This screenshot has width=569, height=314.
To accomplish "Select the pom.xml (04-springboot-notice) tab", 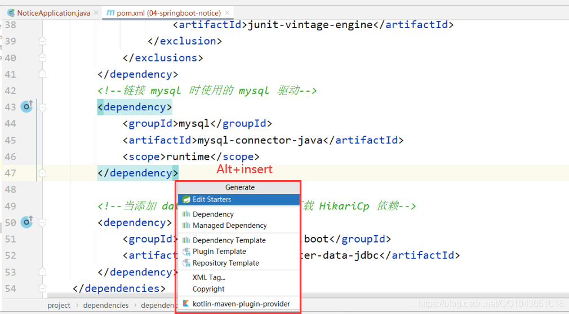I will (169, 13).
